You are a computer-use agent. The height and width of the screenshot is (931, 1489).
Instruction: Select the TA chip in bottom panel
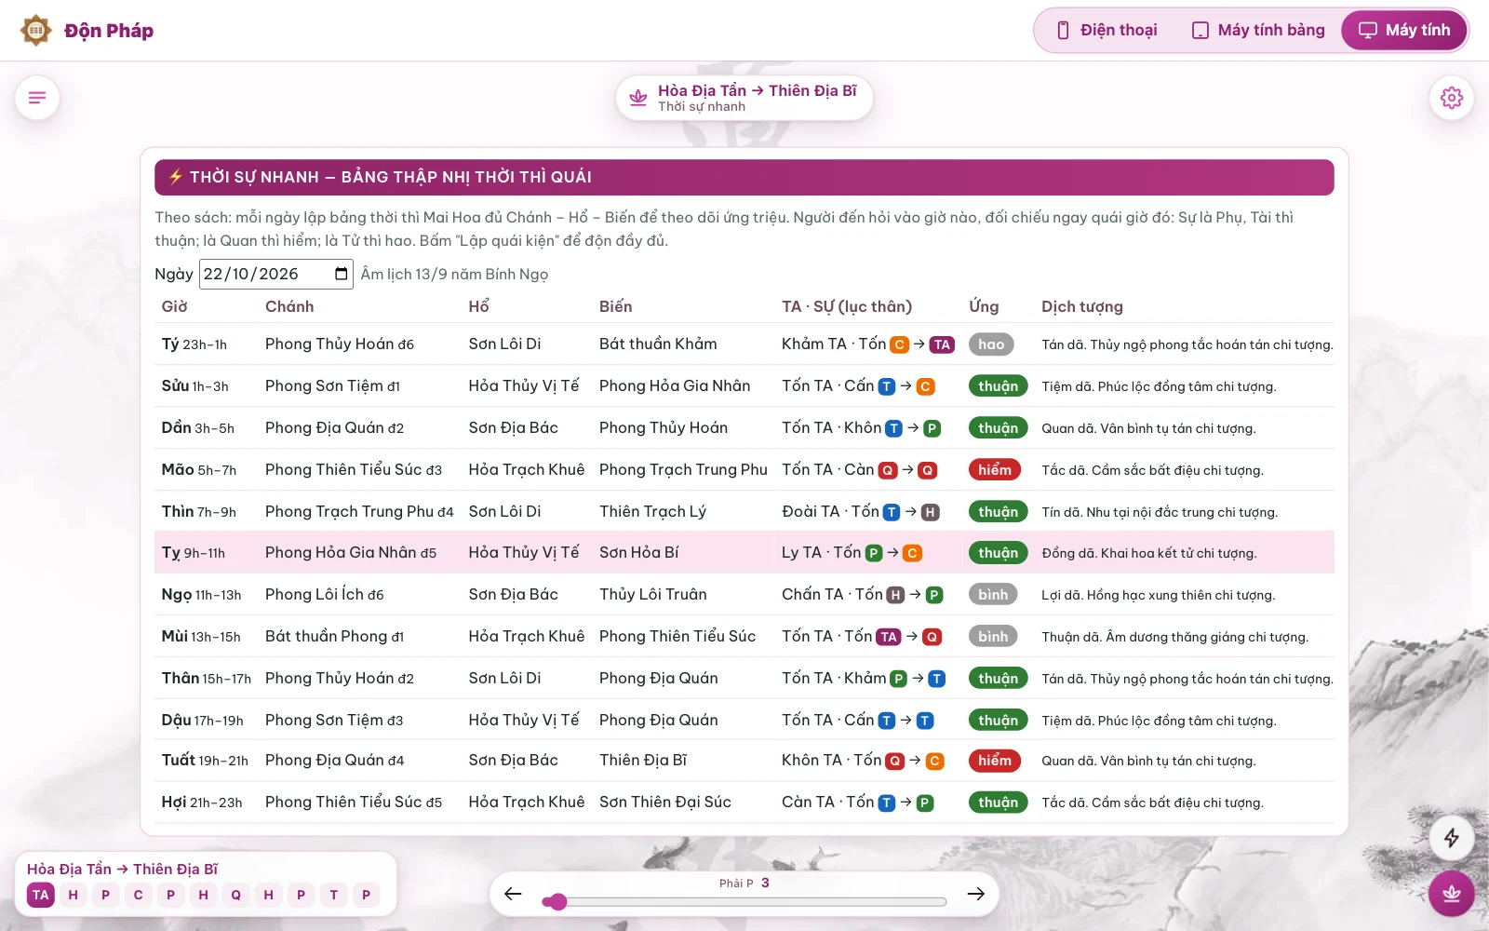(x=41, y=895)
